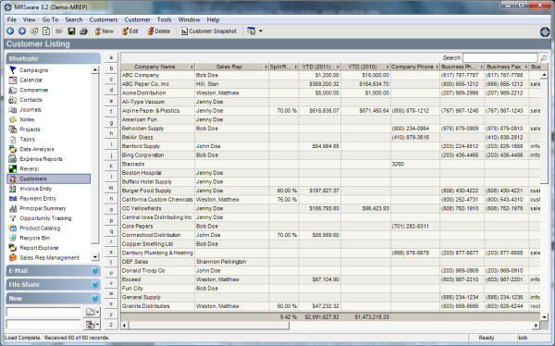This screenshot has width=555, height=346.
Task: Open the Sales Rep column filter arrow
Action: pyautogui.click(x=265, y=67)
